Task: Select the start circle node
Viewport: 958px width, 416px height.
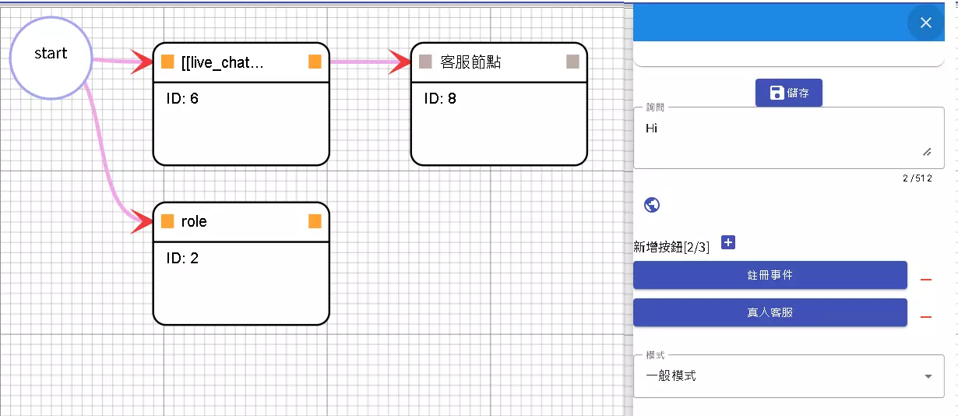Action: [x=51, y=58]
